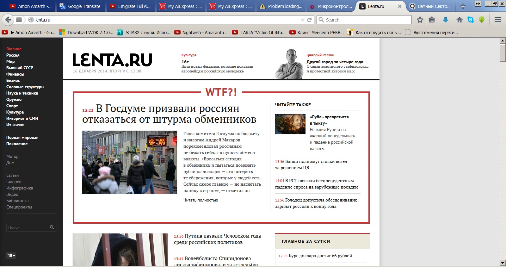
Task: Switch to the Emigrate Full Album tab
Action: pos(131,6)
